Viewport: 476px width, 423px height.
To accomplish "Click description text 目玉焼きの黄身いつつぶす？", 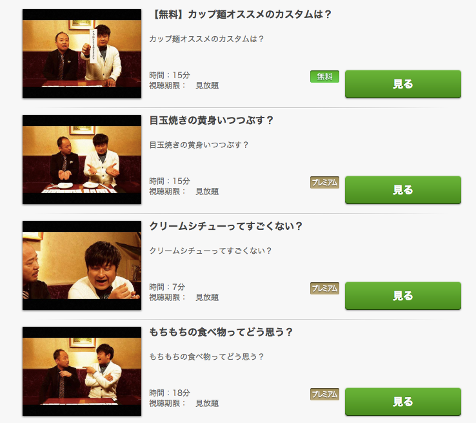I will click(x=199, y=145).
